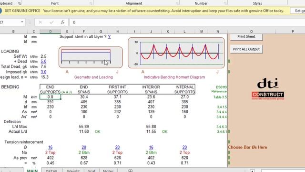
Task: Click internal supports moment 27.0
Action: (x=184, y=97)
